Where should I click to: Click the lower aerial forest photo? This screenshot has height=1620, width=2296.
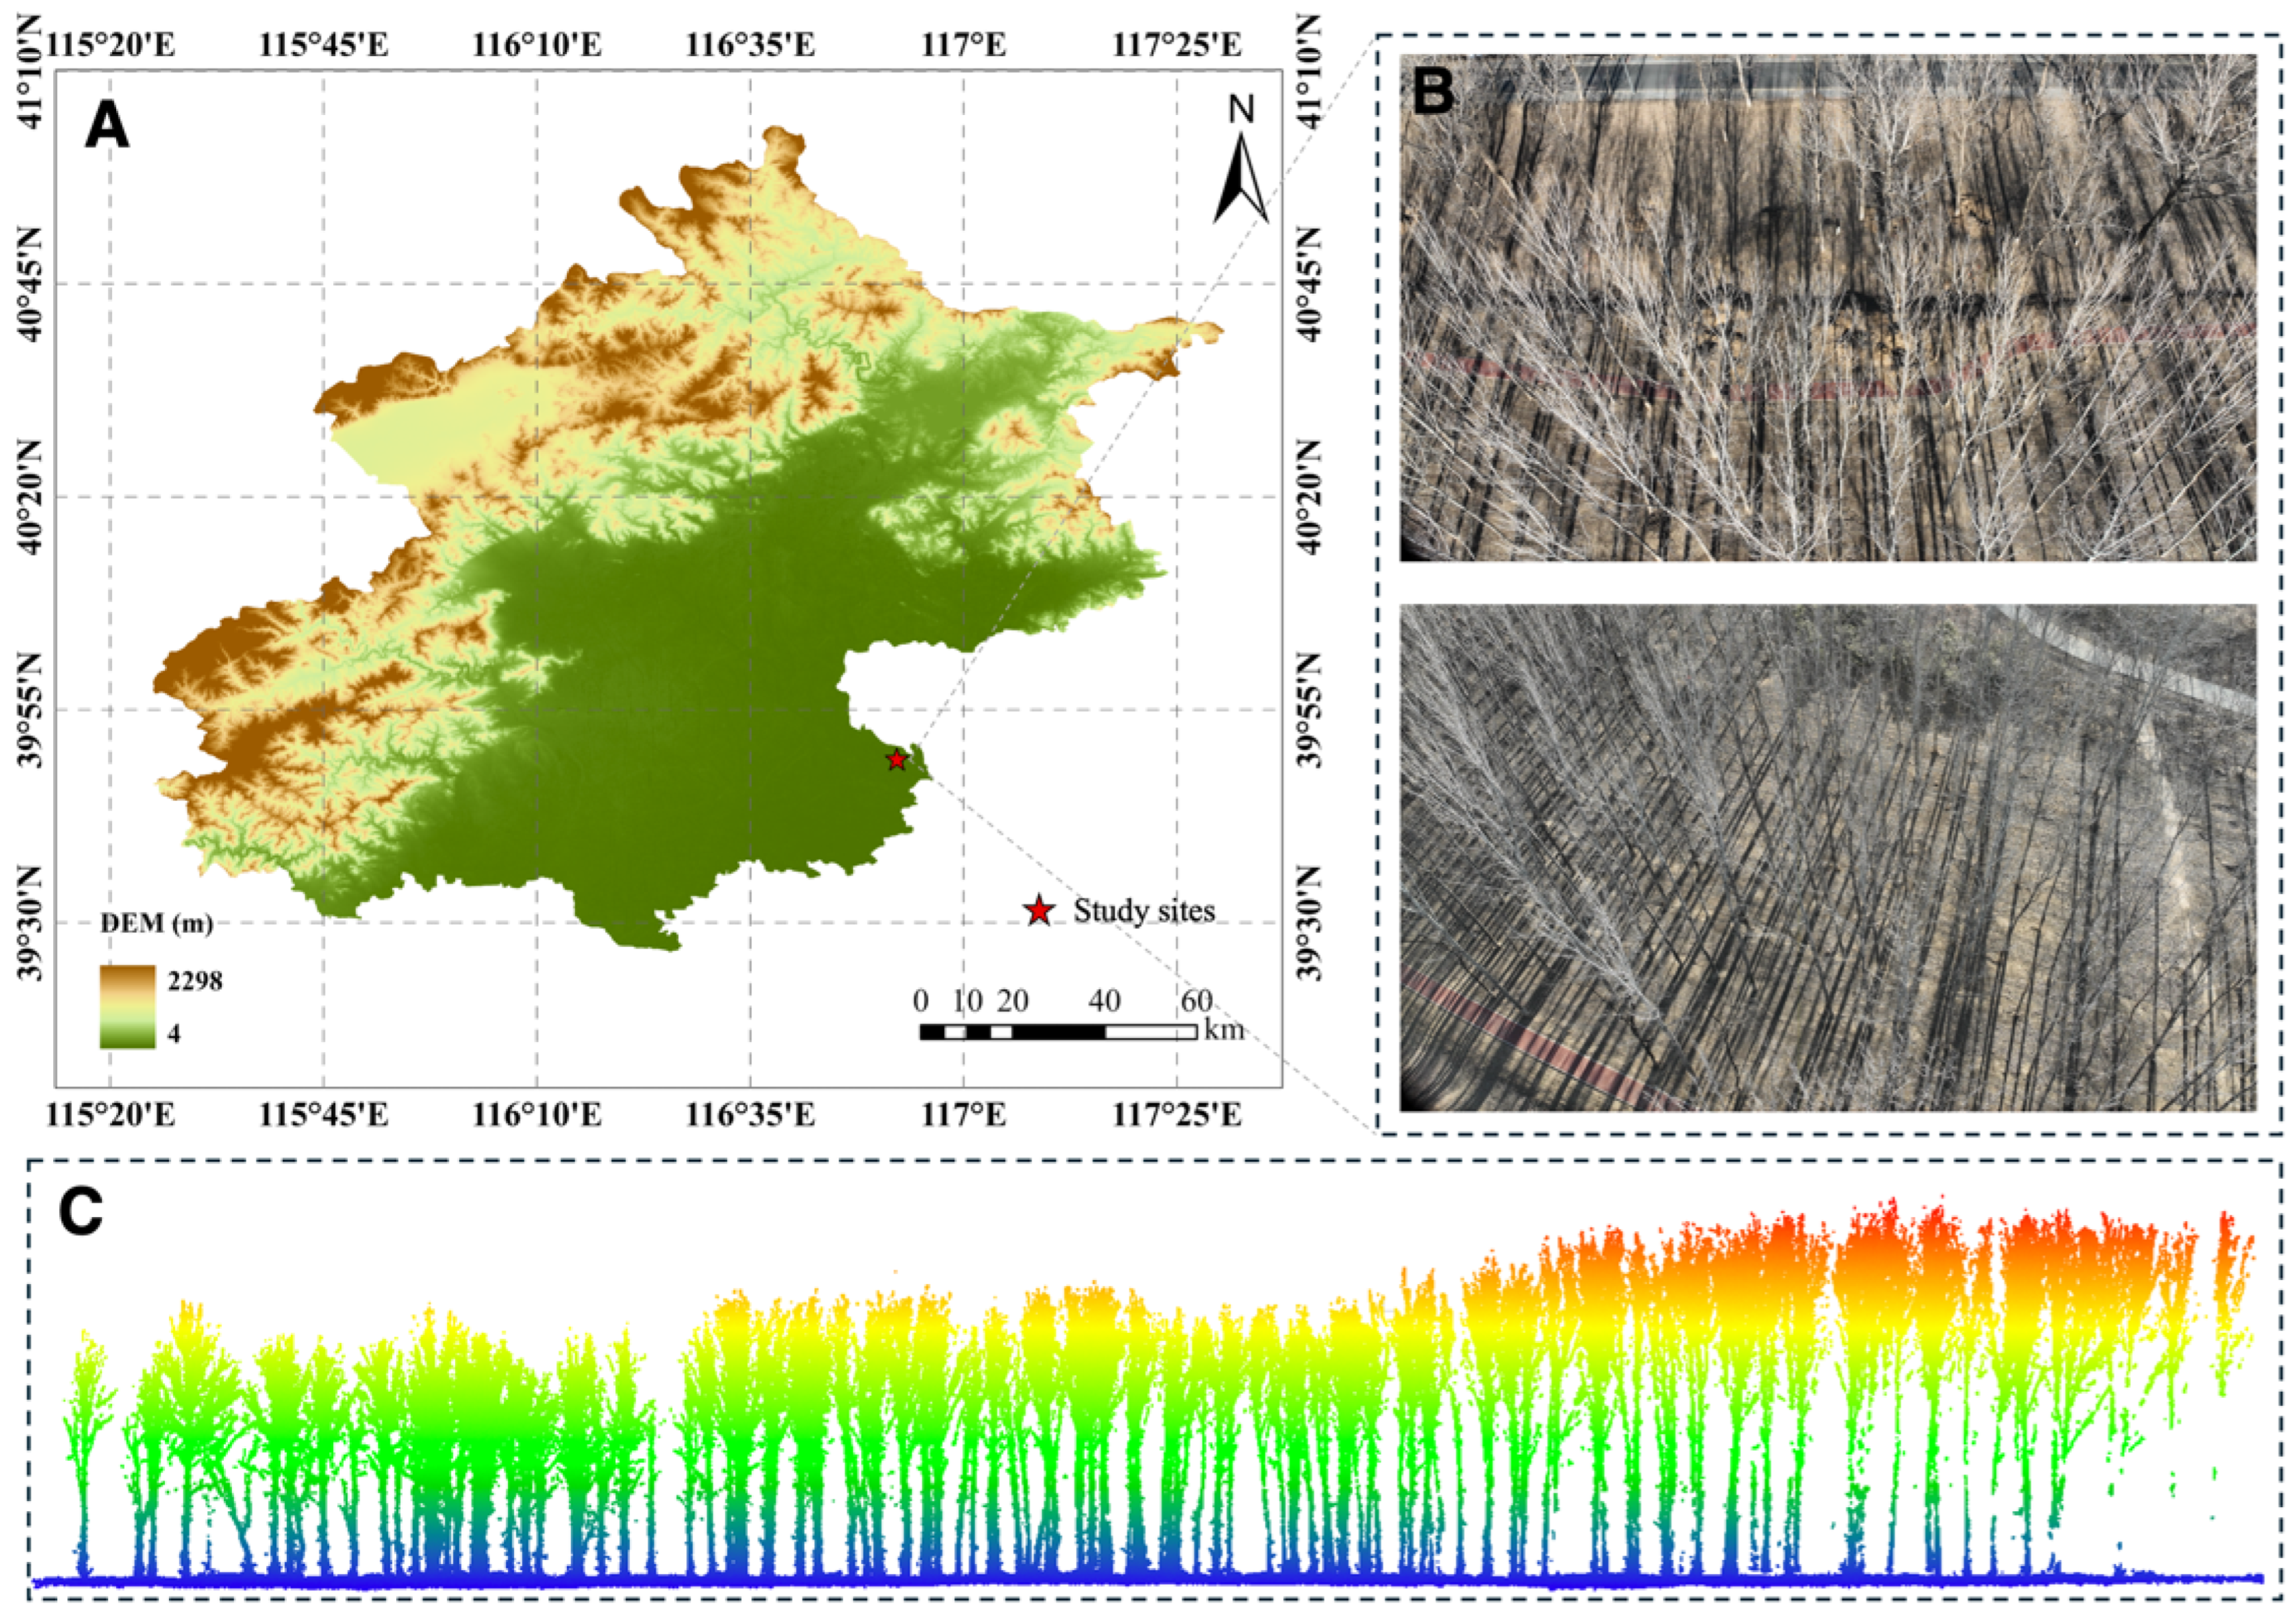pyautogui.click(x=1827, y=857)
